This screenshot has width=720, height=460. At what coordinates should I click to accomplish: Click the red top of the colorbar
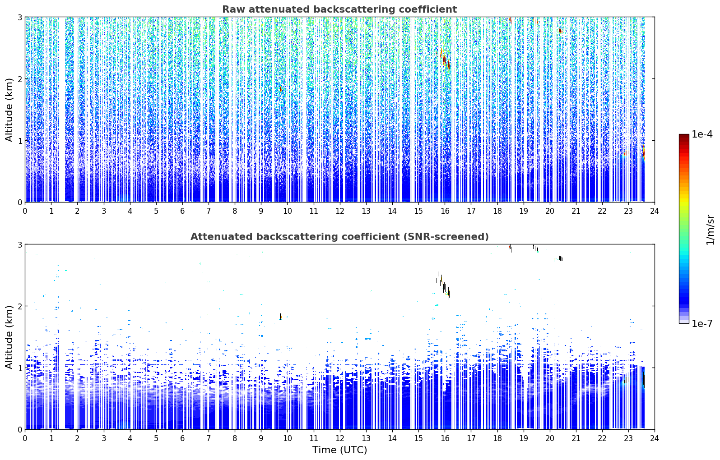(x=684, y=141)
